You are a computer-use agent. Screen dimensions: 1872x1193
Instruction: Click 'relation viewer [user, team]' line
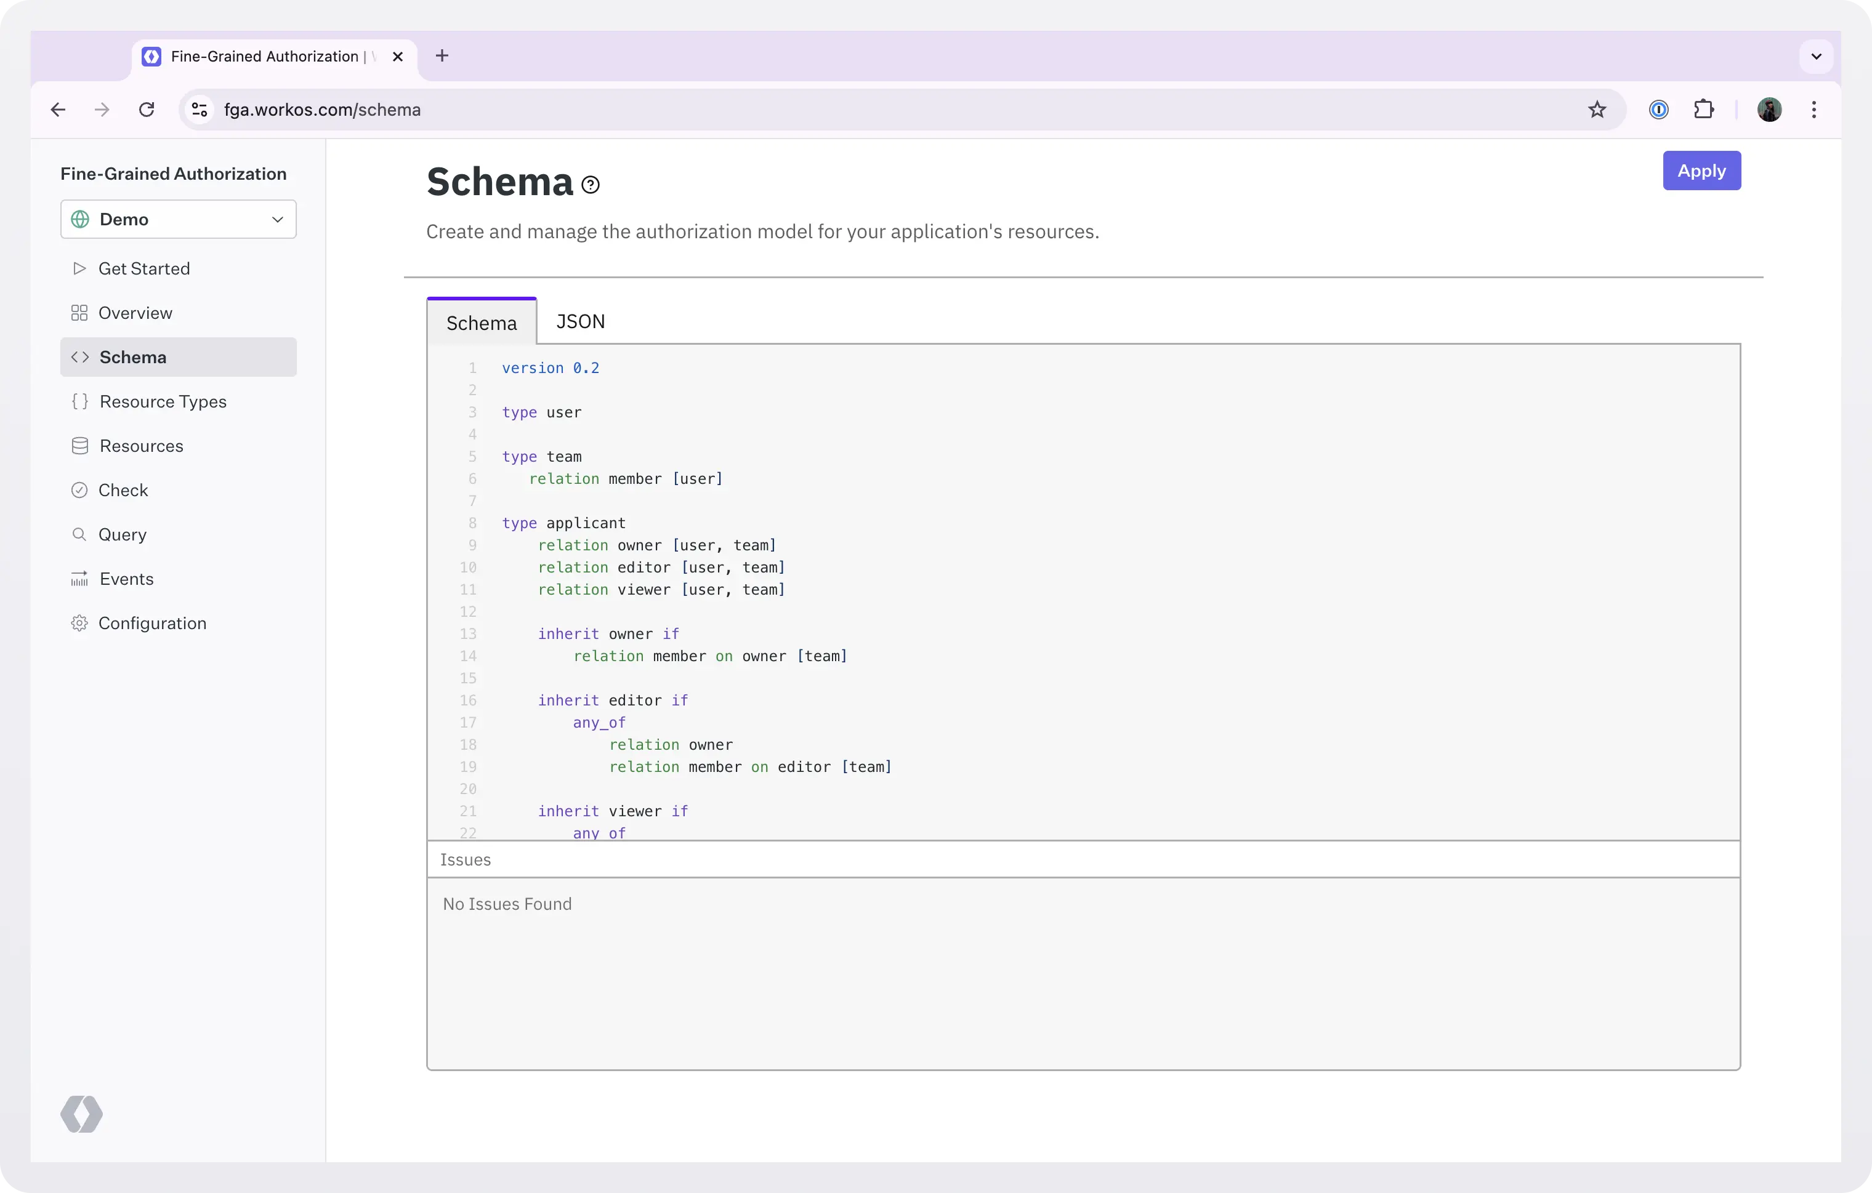tap(661, 590)
